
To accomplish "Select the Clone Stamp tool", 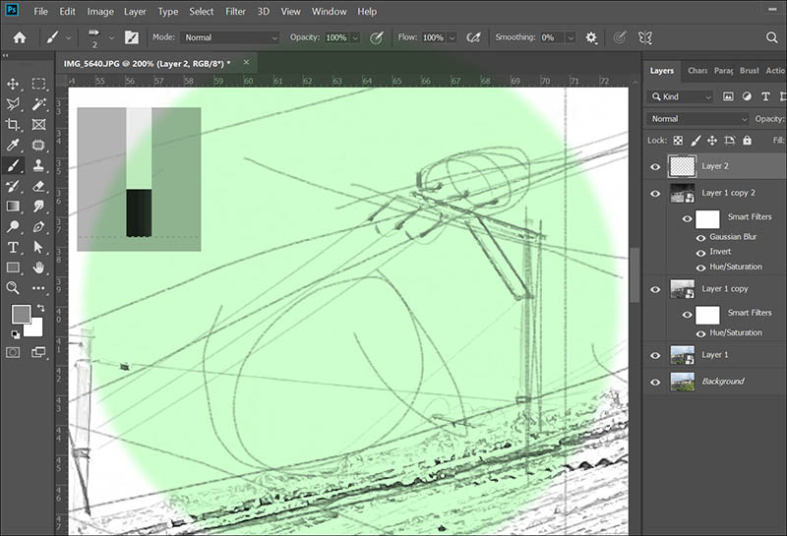I will tap(38, 165).
